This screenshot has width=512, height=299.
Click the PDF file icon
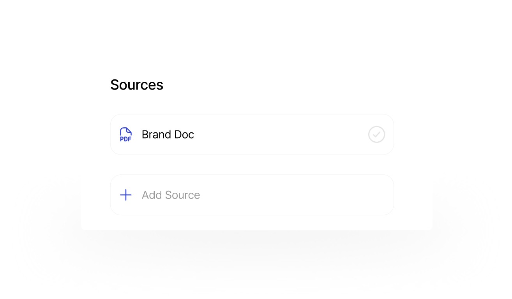pos(125,134)
